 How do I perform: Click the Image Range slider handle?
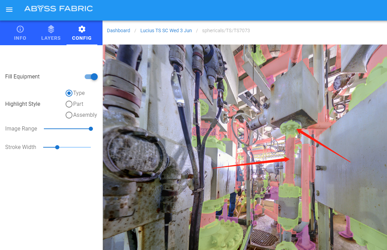click(x=91, y=129)
